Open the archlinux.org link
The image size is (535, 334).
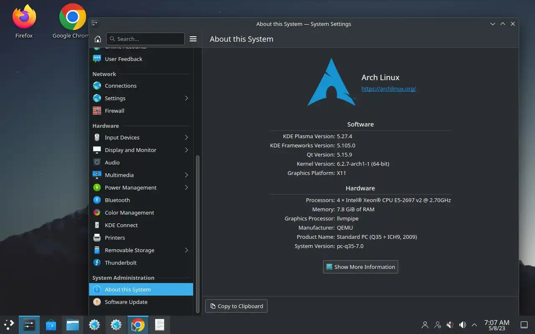(388, 89)
